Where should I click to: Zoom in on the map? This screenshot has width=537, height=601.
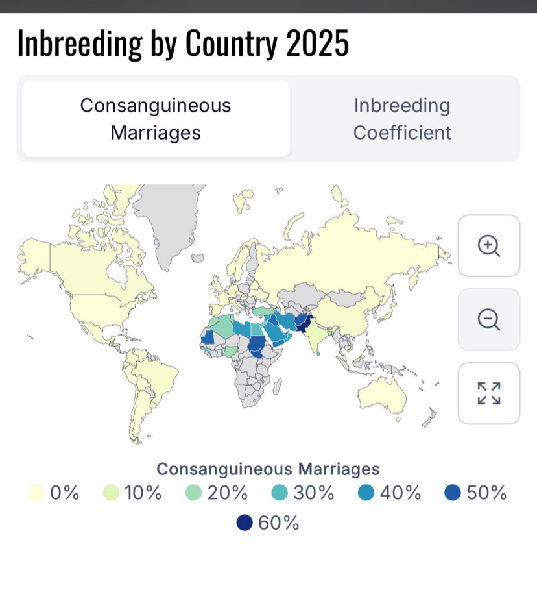(489, 246)
